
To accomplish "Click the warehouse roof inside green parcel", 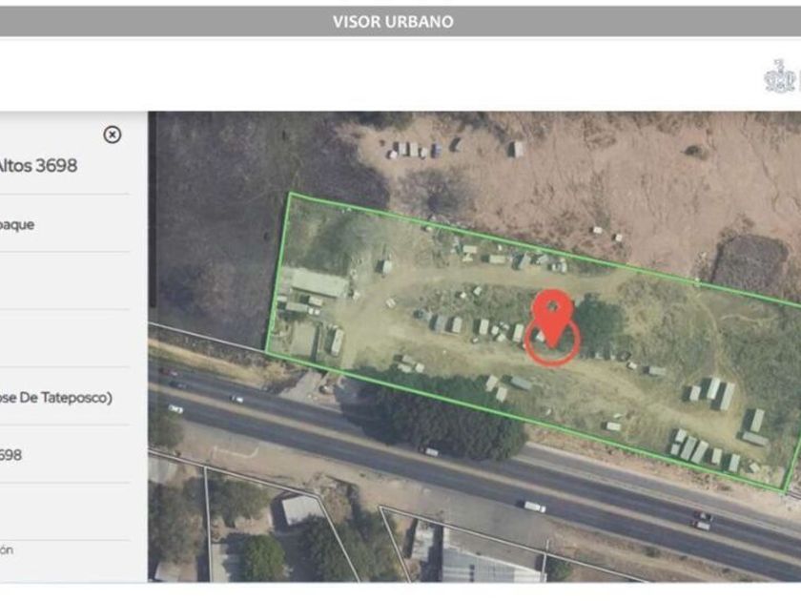I will 318,283.
